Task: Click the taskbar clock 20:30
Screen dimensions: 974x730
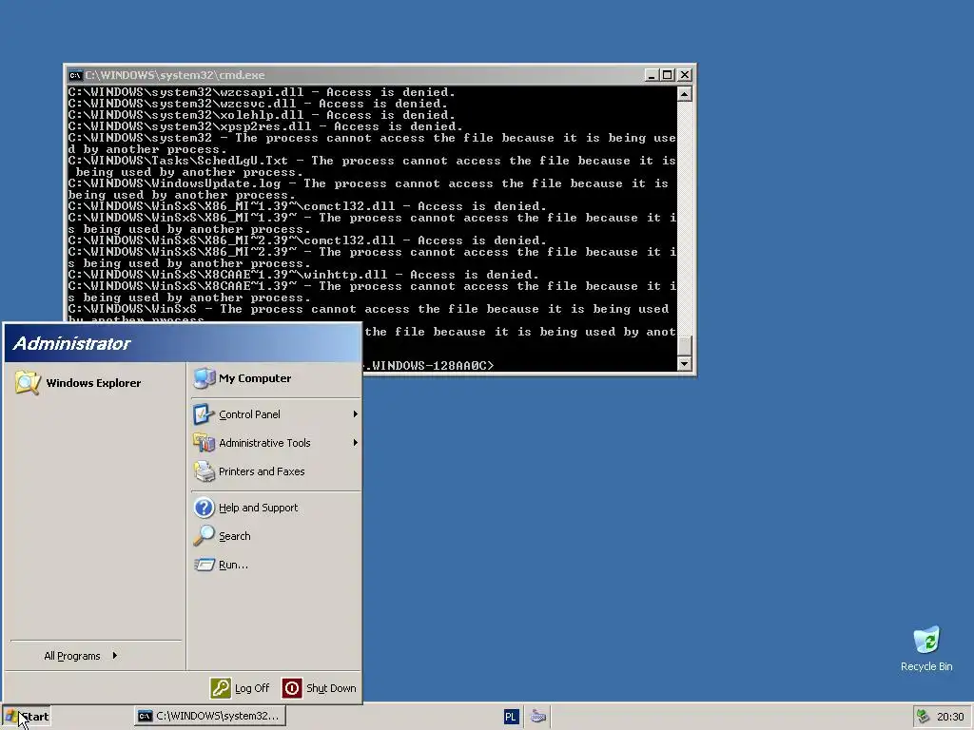Action: coord(950,717)
